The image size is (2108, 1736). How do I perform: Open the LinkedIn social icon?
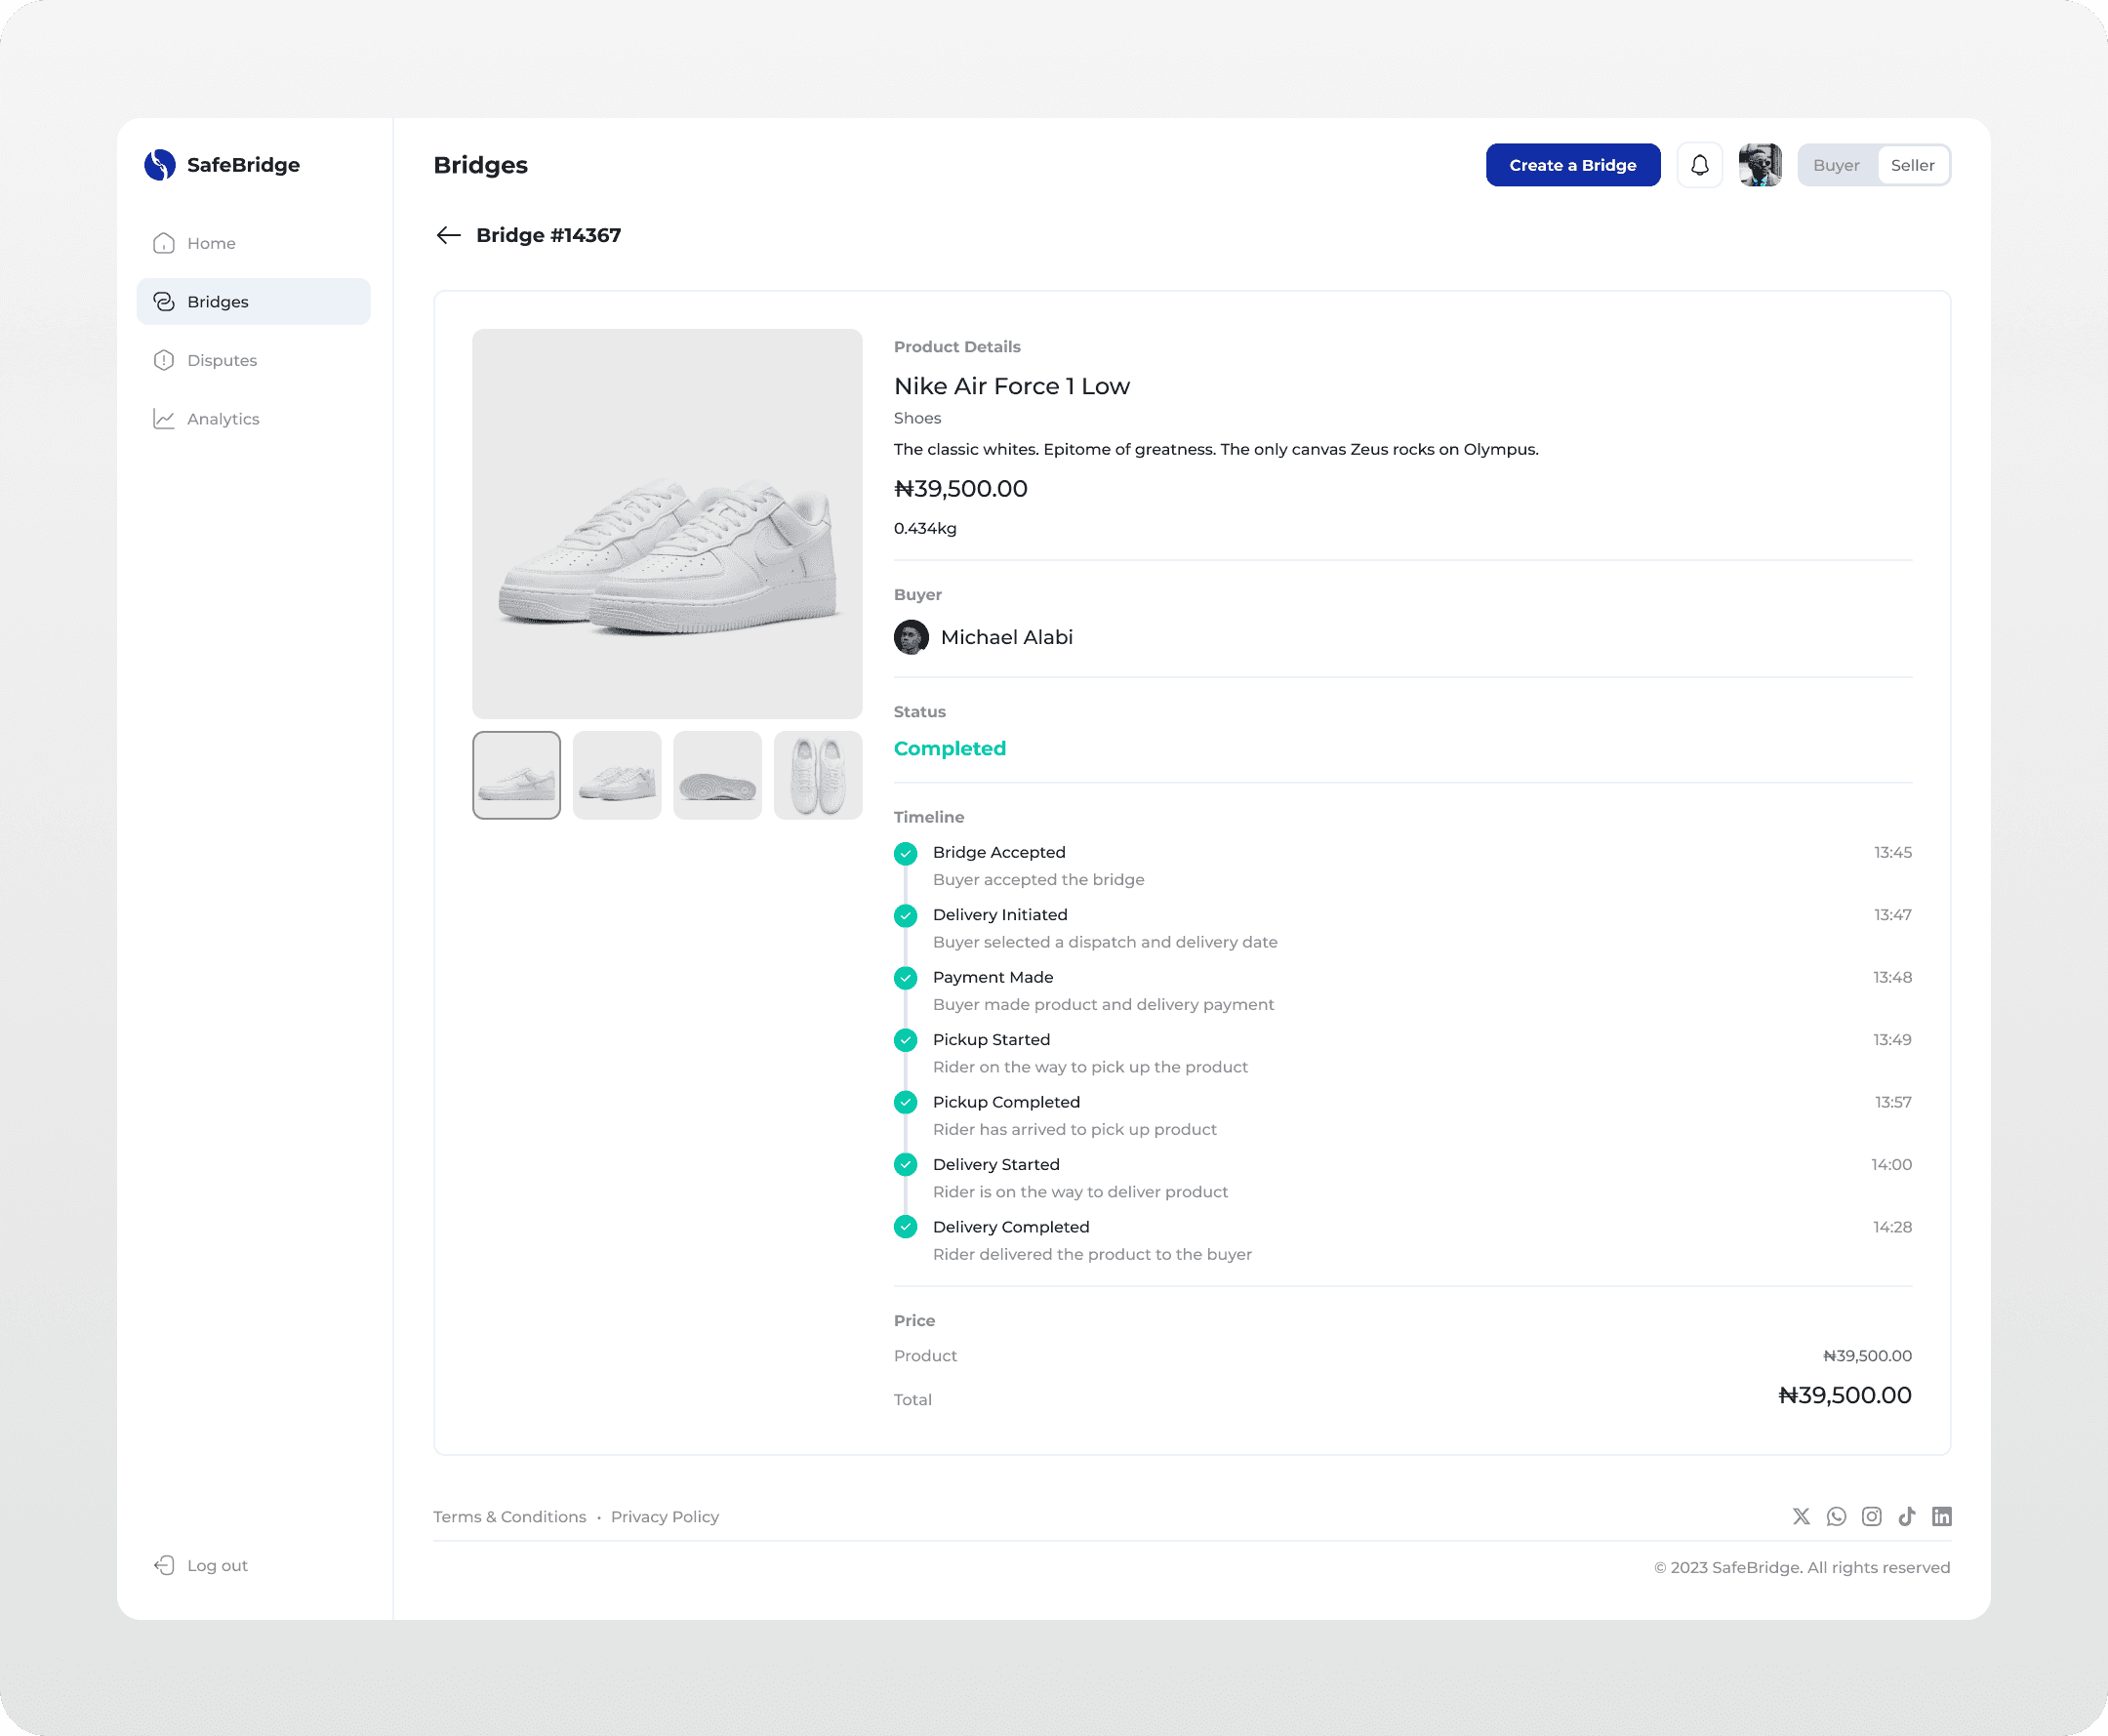pyautogui.click(x=1941, y=1516)
